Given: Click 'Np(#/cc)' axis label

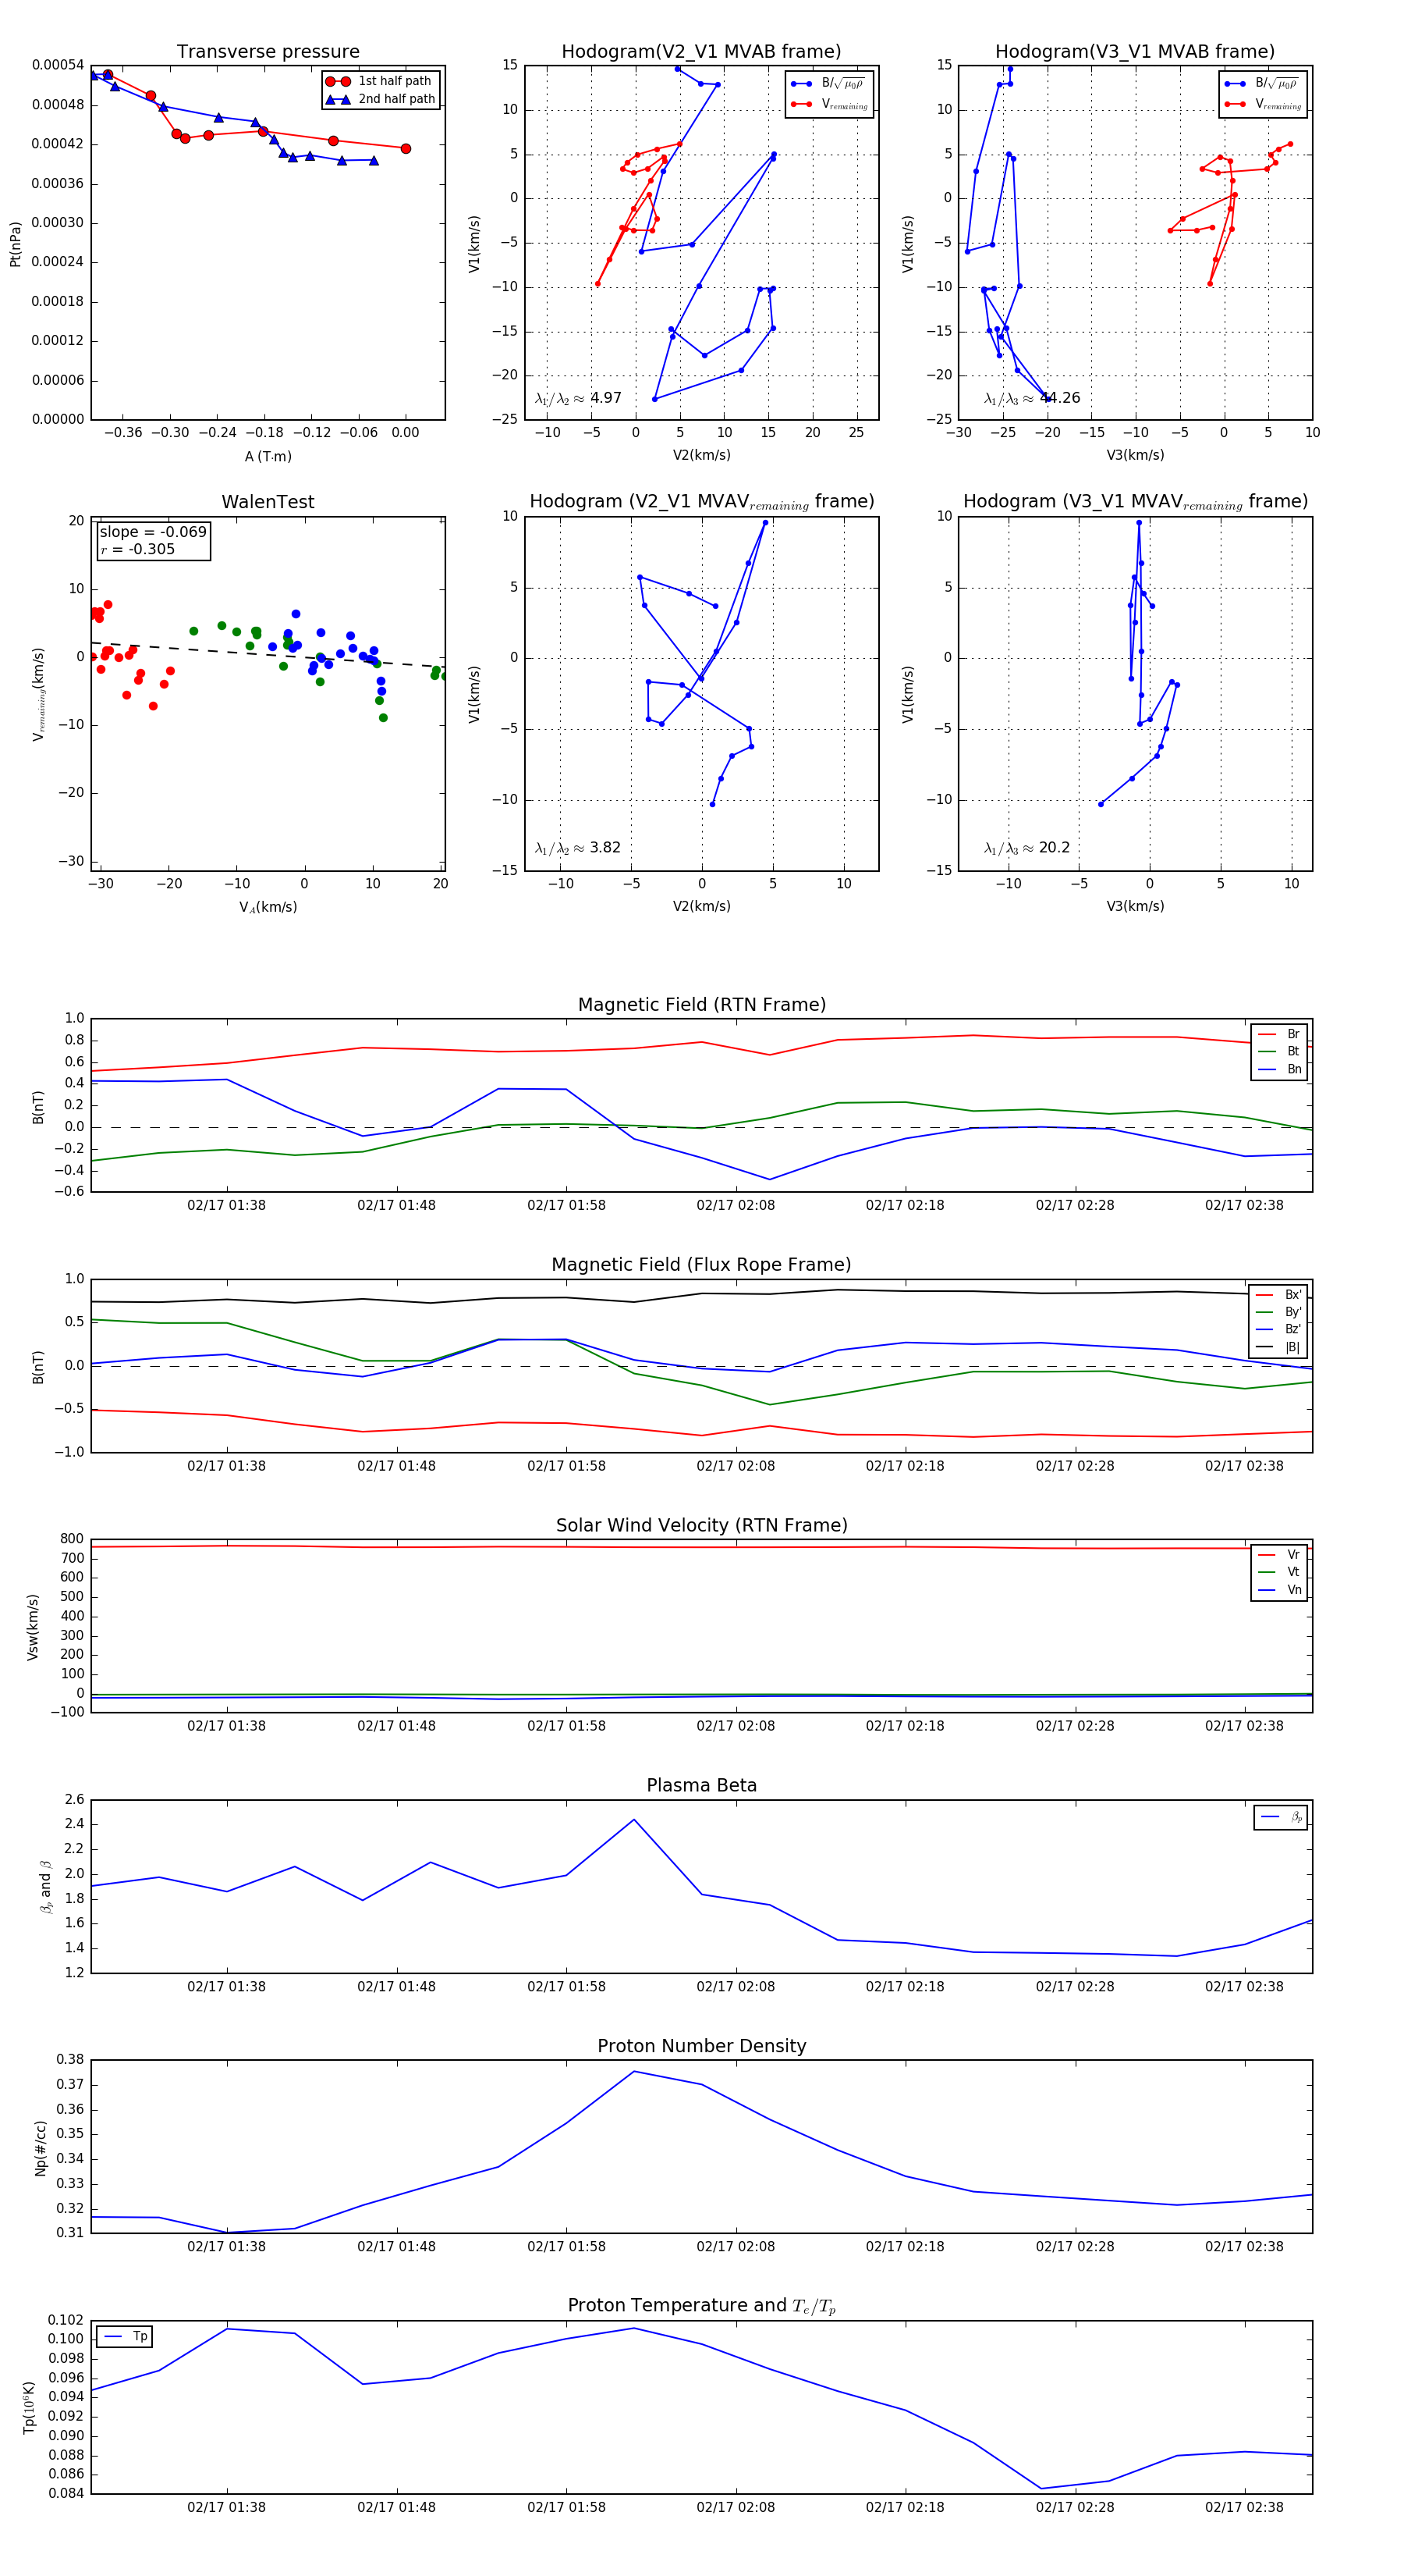Looking at the screenshot, I should coord(41,2148).
